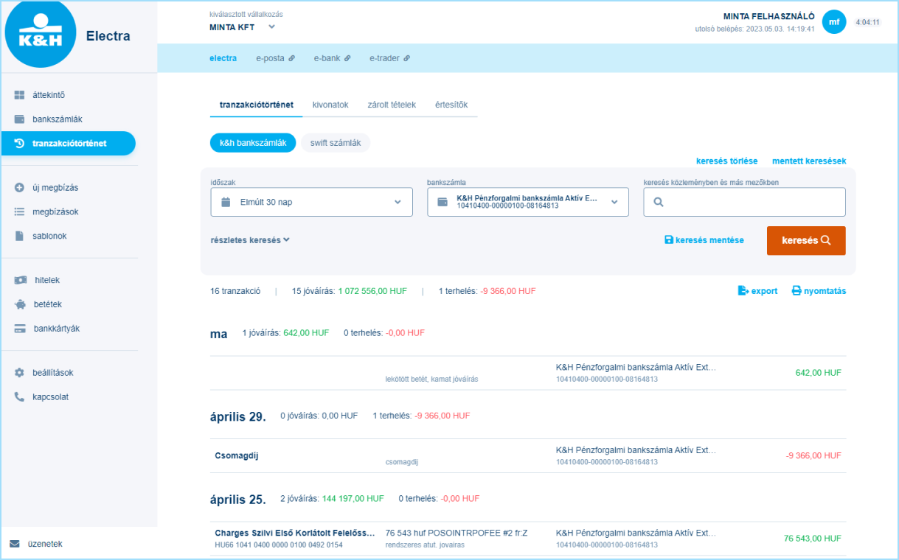Click the mf user avatar circle
The width and height of the screenshot is (899, 560).
click(833, 22)
